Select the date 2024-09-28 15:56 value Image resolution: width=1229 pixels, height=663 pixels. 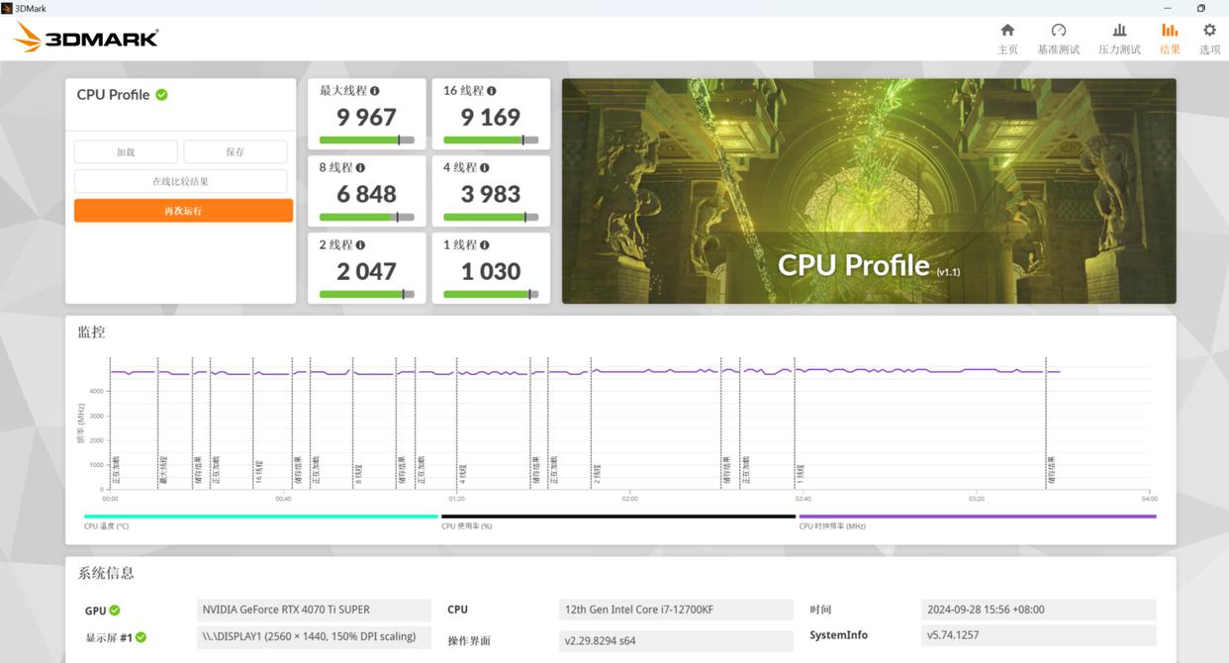point(1038,610)
